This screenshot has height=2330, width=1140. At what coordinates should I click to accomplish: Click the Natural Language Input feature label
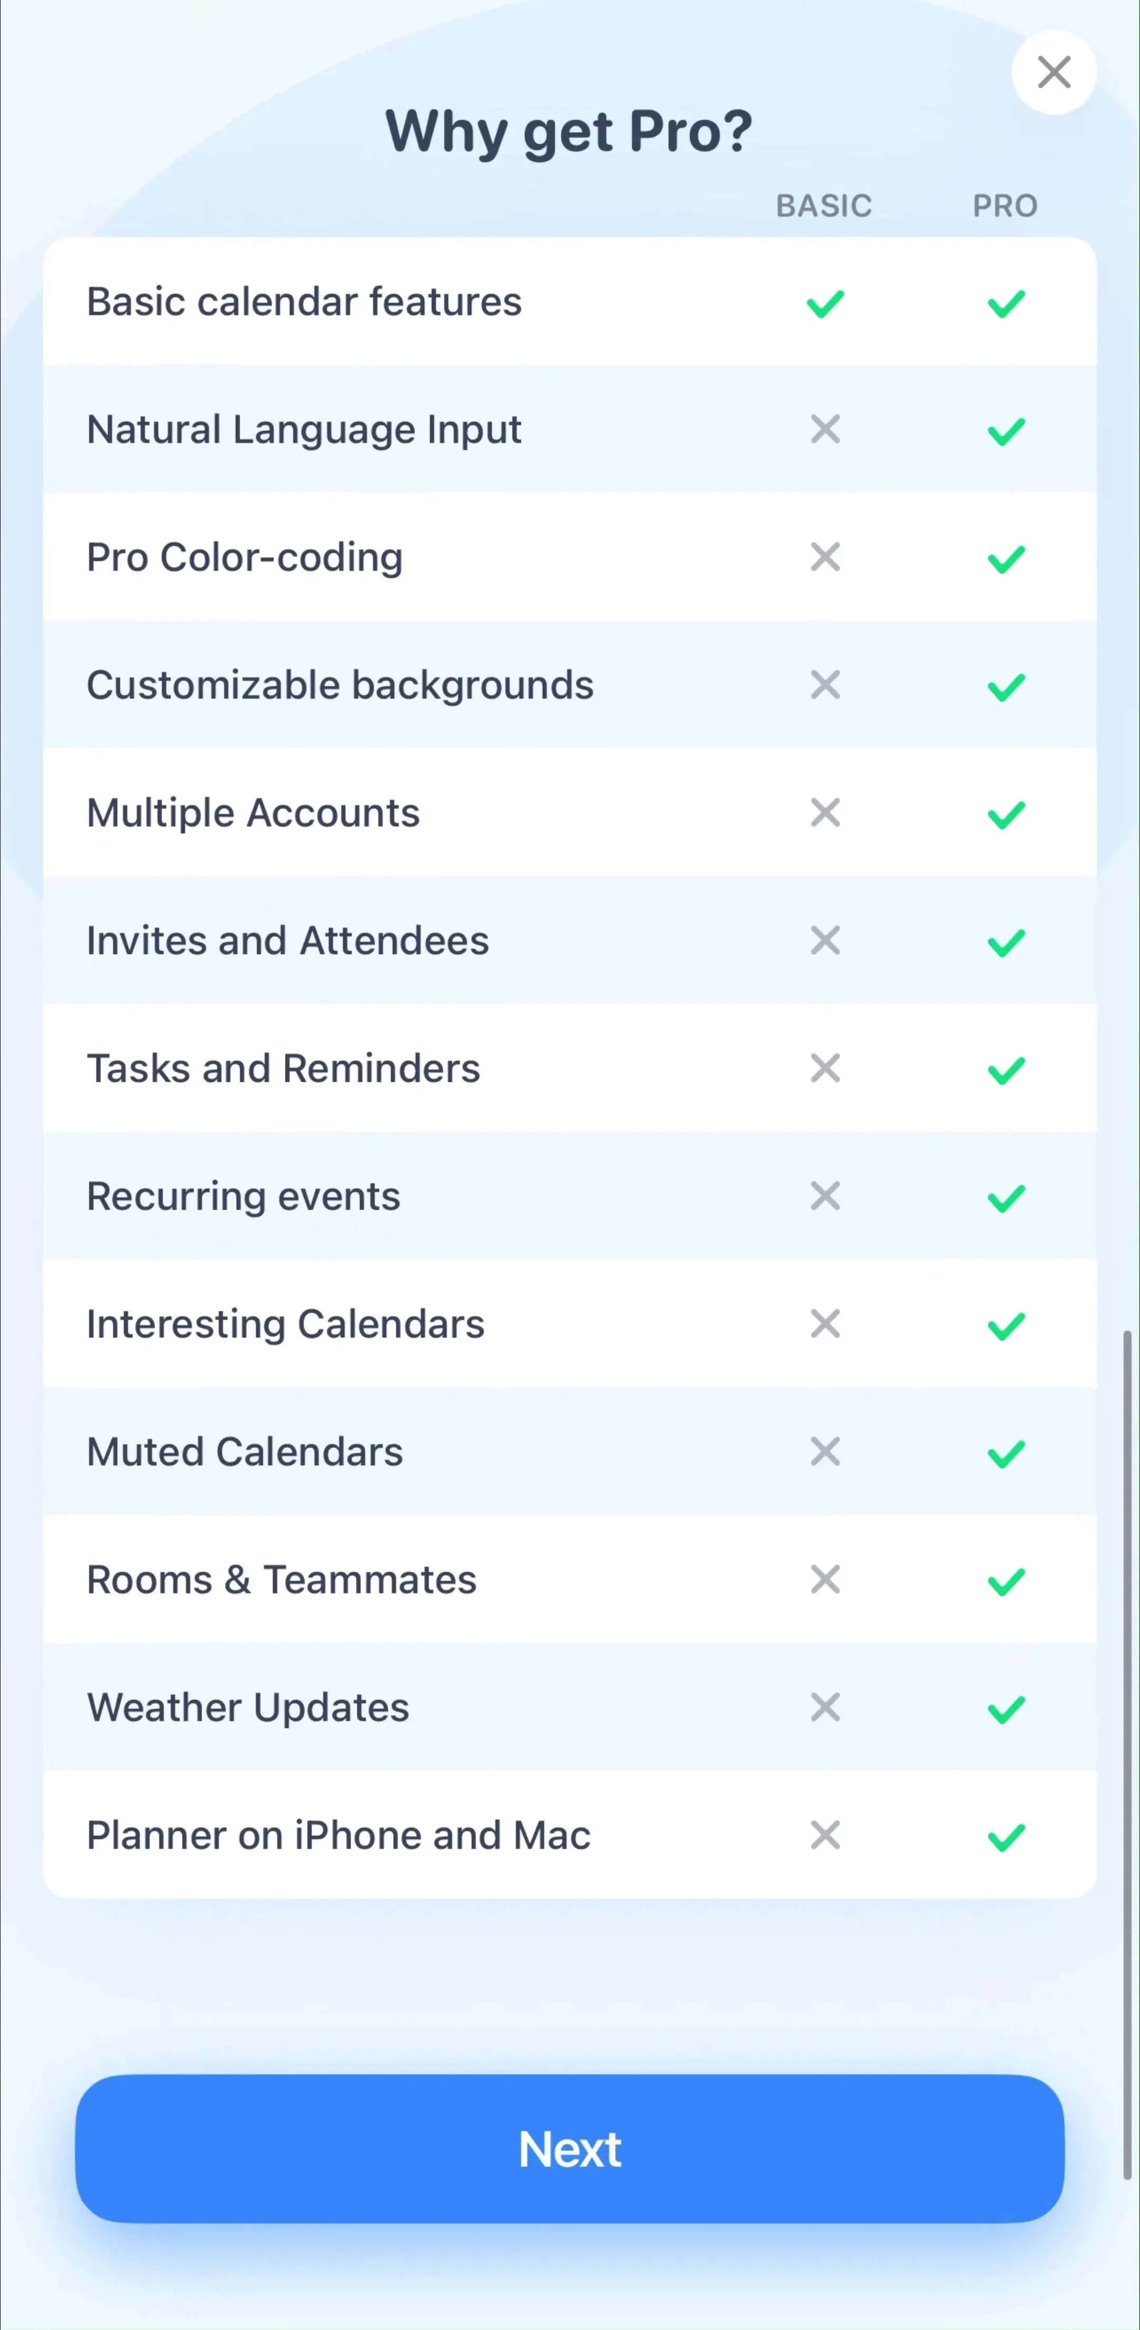click(x=304, y=430)
